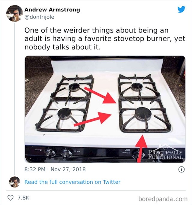The height and width of the screenshot is (205, 192).
Task: Open the stovetop photo attachment
Action: click(x=105, y=109)
